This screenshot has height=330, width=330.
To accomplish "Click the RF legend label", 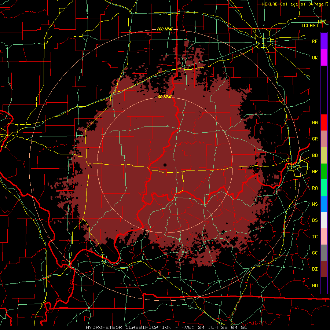I will coord(315,41).
